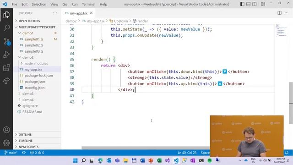Open the Selection menu
Image resolution: width=293 pixels, height=165 pixels.
click(x=39, y=4)
